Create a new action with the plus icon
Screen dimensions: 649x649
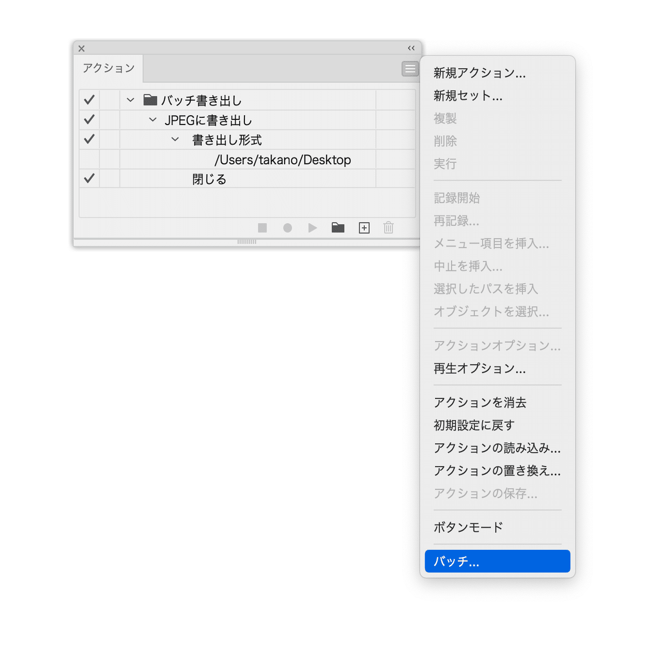(x=364, y=228)
